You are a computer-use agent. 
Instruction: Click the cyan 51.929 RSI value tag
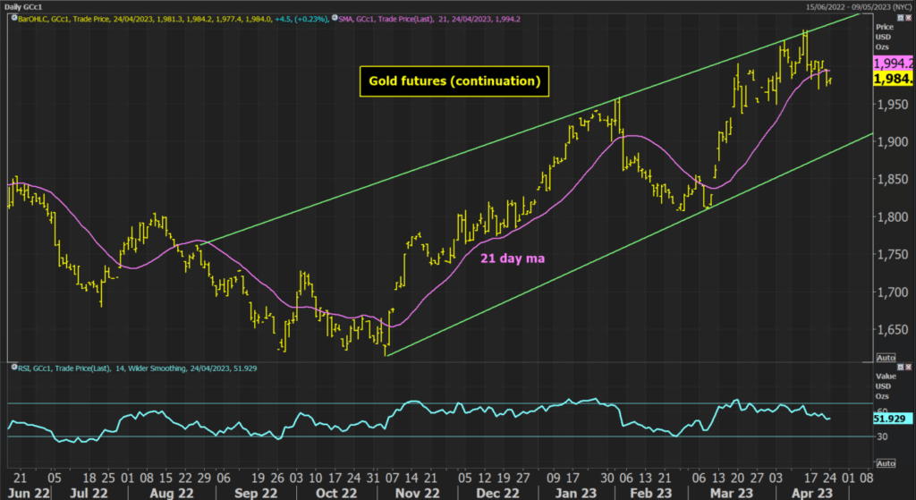coord(892,418)
